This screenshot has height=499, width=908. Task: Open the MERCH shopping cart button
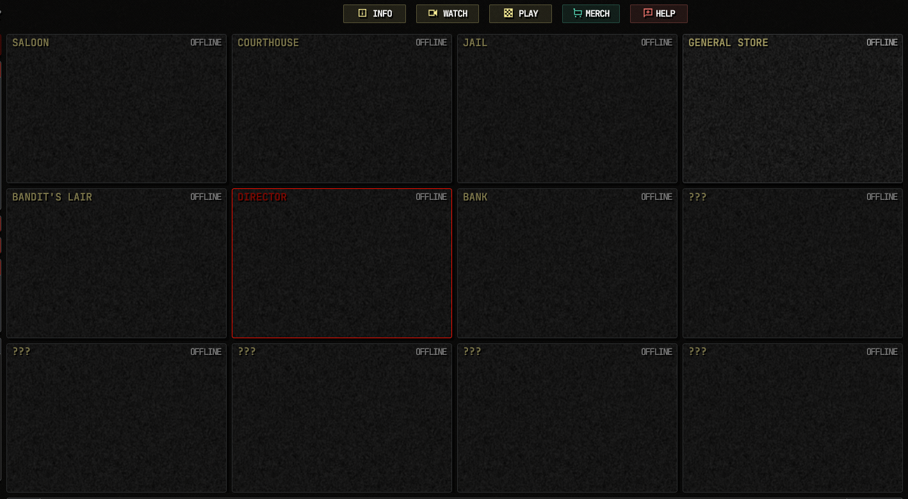pos(591,13)
